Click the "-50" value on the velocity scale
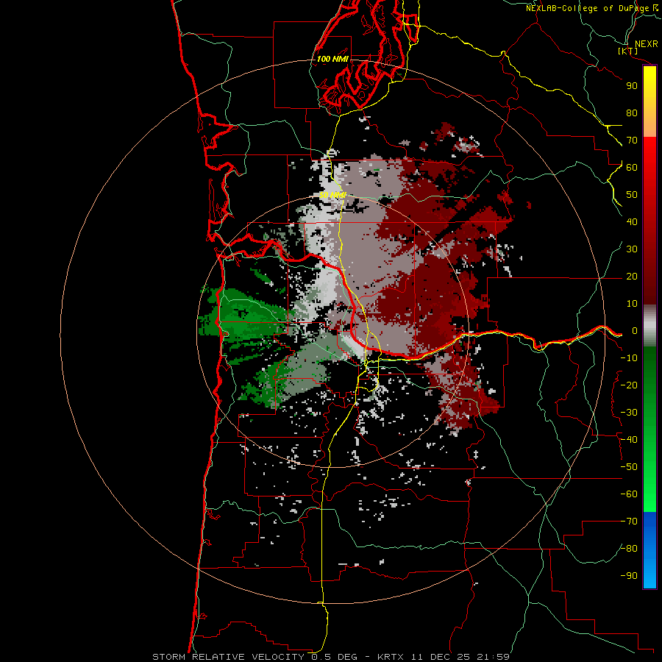Screen dimensions: 662x662 point(629,467)
